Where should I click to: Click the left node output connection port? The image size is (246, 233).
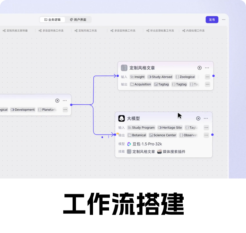(71, 105)
